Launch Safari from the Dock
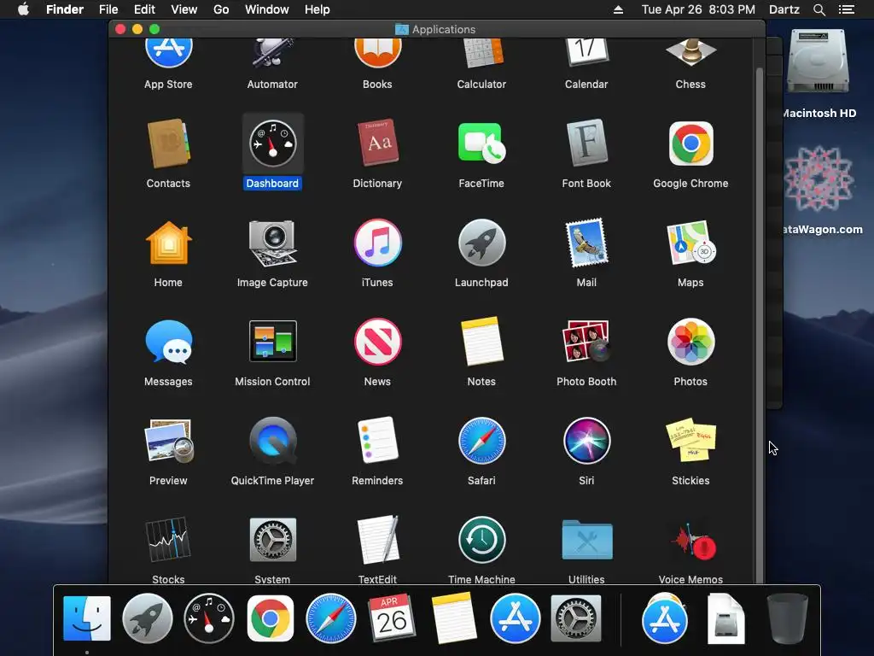 331,618
